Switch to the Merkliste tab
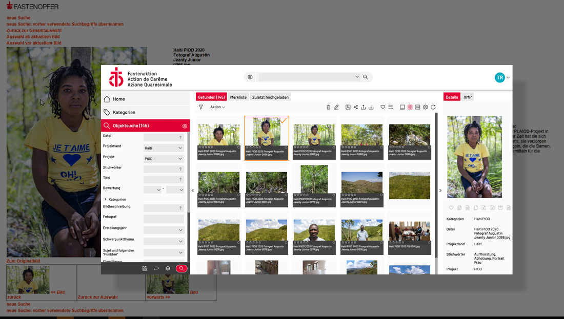This screenshot has height=319, width=564. [238, 97]
